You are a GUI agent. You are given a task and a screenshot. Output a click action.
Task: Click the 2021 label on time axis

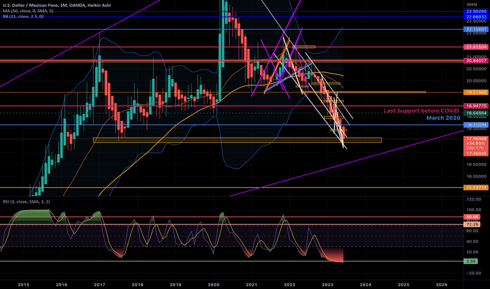click(251, 285)
